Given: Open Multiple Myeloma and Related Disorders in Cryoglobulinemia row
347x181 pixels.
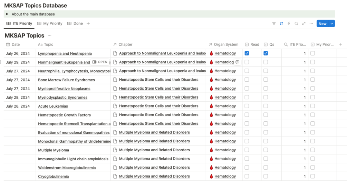Looking at the screenshot, I should [x=154, y=176].
